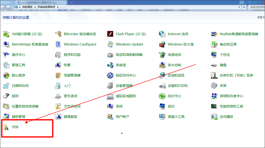Click 控制面板 in the address breadcrumb

[x=27, y=7]
